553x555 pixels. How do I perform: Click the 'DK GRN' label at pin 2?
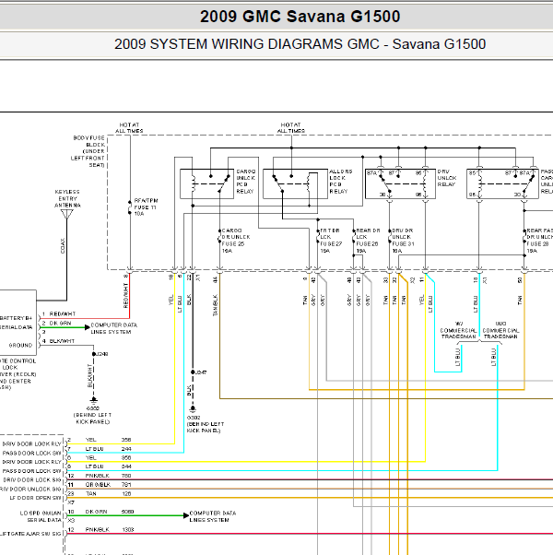click(60, 324)
